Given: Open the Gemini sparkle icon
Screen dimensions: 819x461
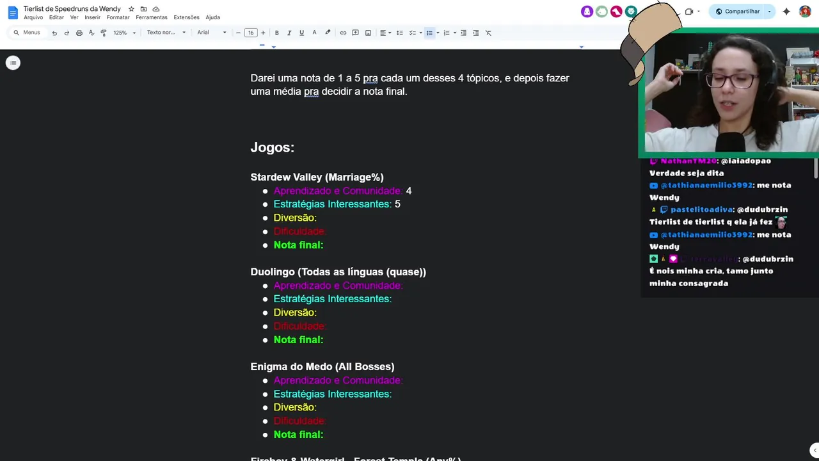Looking at the screenshot, I should pos(786,12).
